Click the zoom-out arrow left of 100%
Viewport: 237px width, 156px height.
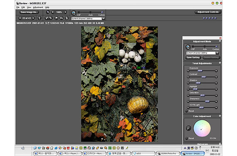click(x=53, y=12)
